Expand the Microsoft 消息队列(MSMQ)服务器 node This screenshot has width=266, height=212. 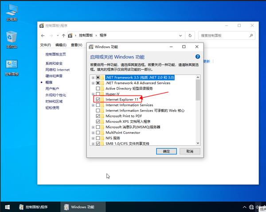[93, 127]
